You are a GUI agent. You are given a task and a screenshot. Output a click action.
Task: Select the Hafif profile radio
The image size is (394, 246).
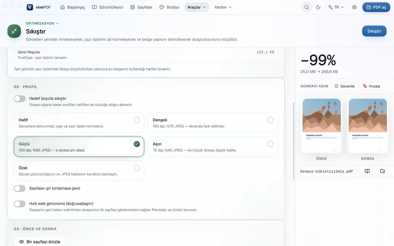[x=137, y=120]
